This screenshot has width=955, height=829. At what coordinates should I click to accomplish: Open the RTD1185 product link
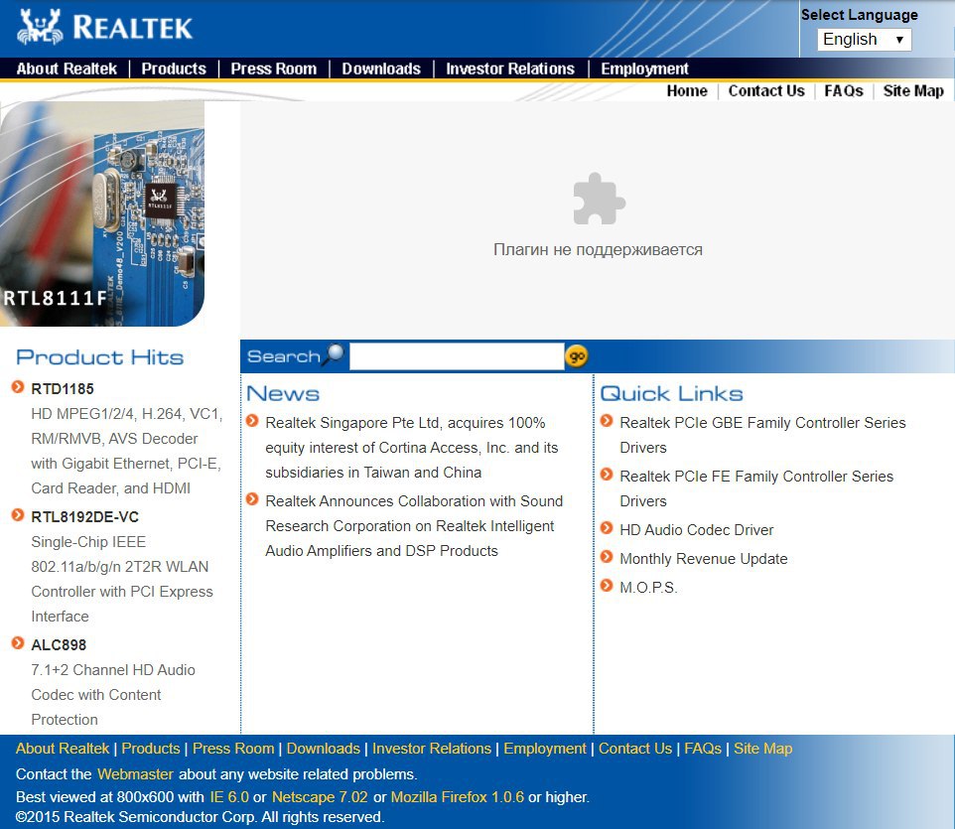coord(63,388)
